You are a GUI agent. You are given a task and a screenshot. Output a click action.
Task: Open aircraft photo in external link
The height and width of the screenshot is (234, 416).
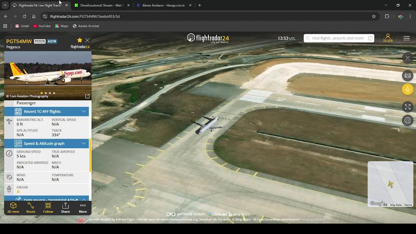click(x=87, y=96)
